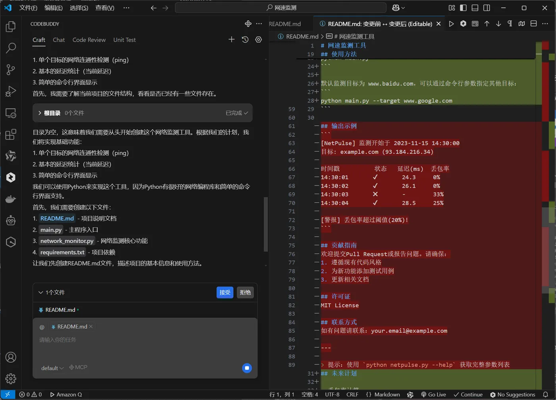
Task: Open Docker view in activity bar
Action: 11,199
